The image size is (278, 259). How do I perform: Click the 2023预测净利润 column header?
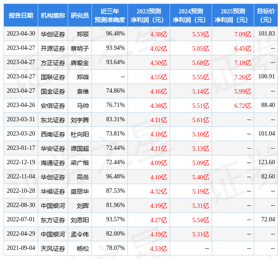[149, 16]
